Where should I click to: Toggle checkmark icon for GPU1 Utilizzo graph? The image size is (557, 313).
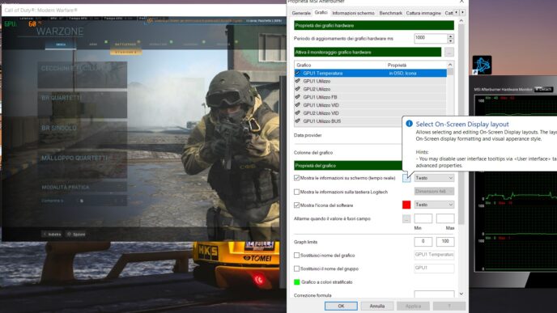[x=298, y=81]
